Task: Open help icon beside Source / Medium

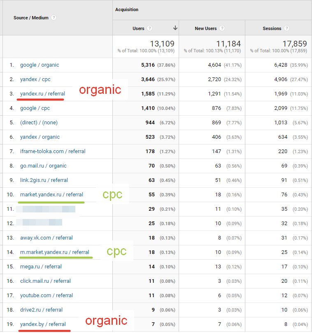Action: 54,18
